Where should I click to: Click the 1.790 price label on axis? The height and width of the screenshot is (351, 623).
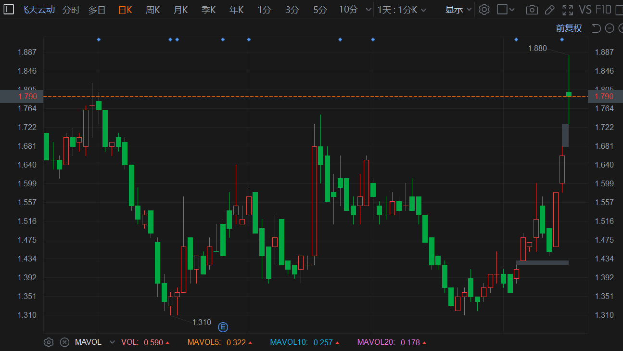(x=604, y=96)
